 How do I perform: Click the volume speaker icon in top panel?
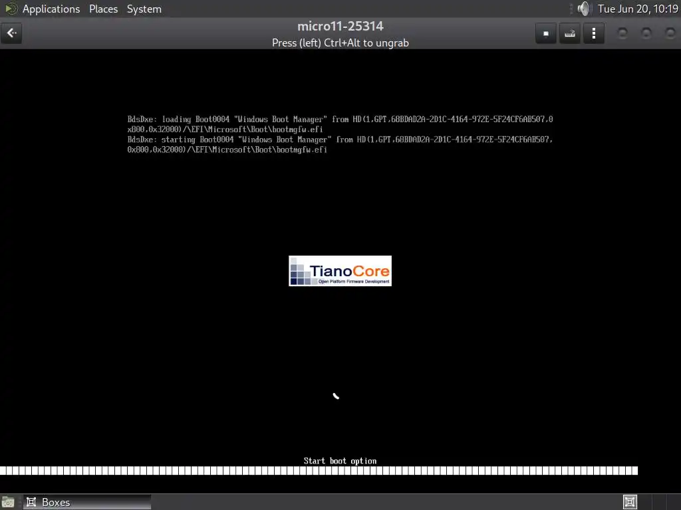[584, 9]
